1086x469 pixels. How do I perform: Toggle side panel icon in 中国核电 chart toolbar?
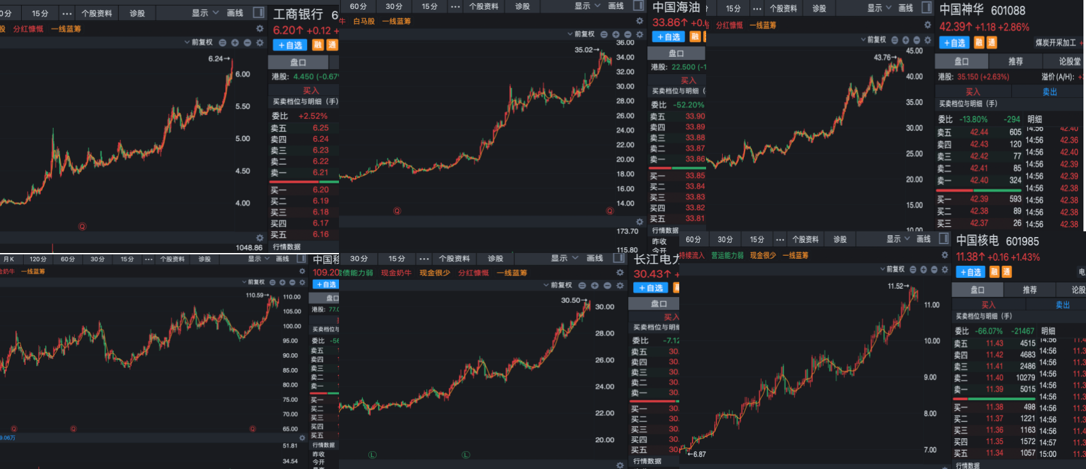click(944, 239)
